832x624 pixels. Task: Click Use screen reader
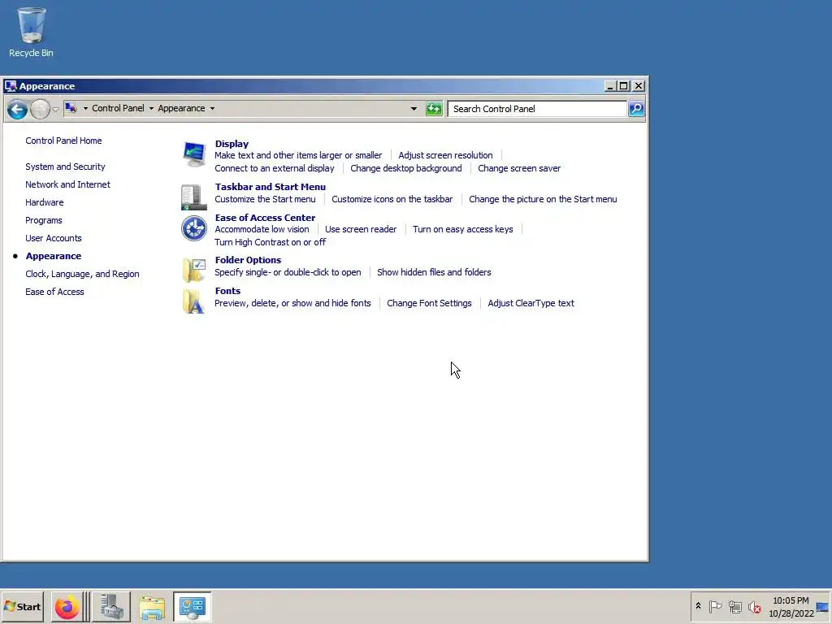(361, 229)
